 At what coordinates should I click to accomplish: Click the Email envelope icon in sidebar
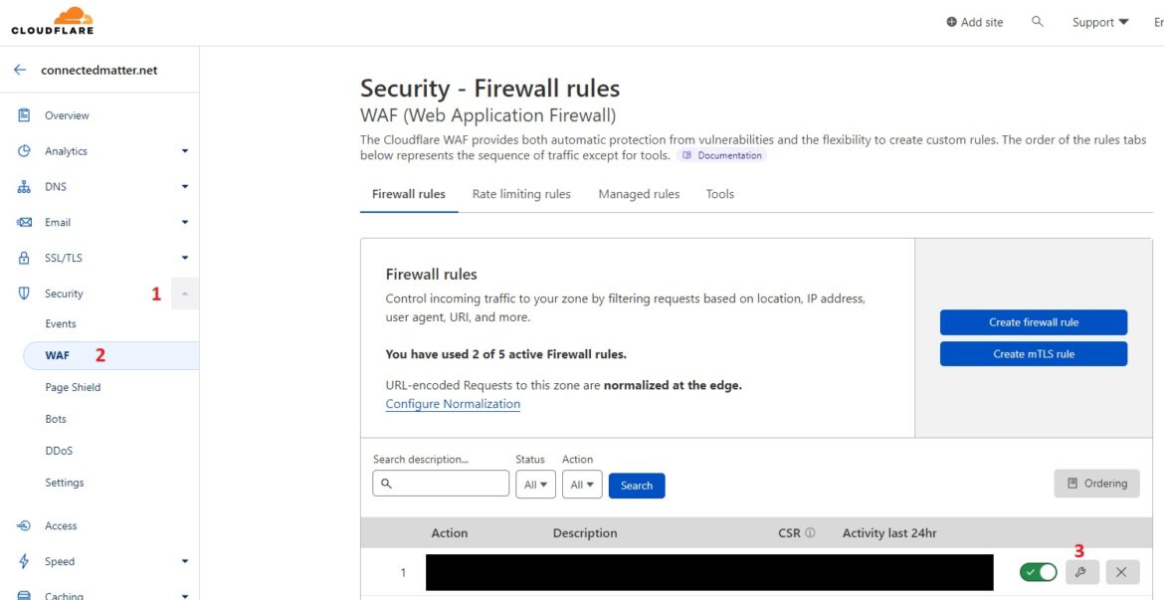pos(22,222)
